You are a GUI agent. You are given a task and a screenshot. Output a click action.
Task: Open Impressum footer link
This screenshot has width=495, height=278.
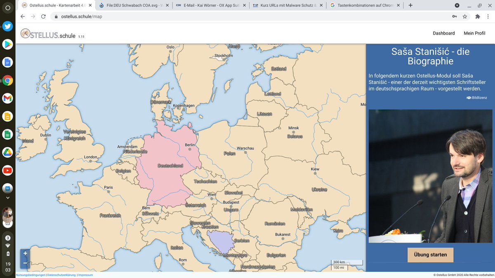[x=85, y=275]
